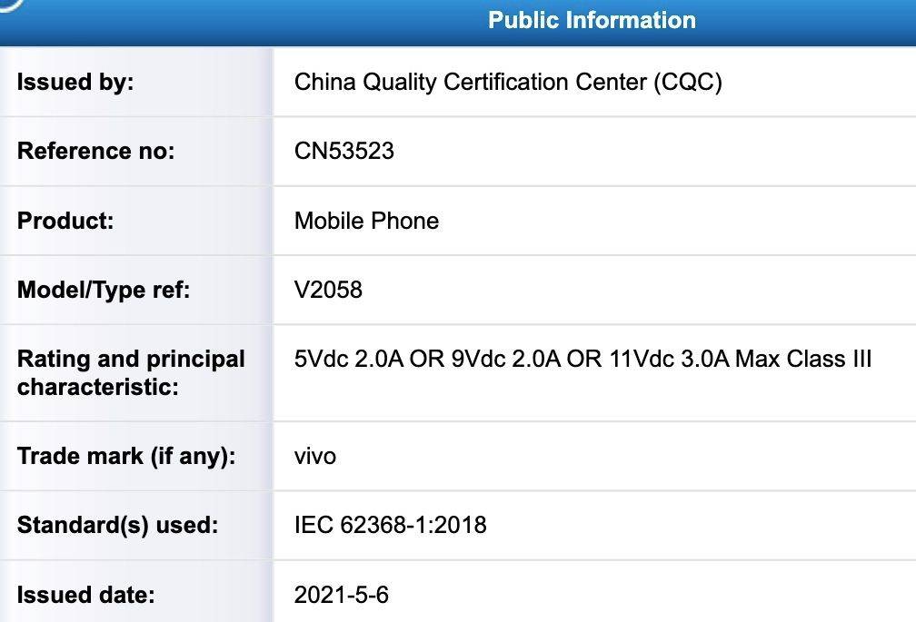Select 'Rating and principal characteristic:' label
The width and height of the screenshot is (916, 622).
click(131, 372)
